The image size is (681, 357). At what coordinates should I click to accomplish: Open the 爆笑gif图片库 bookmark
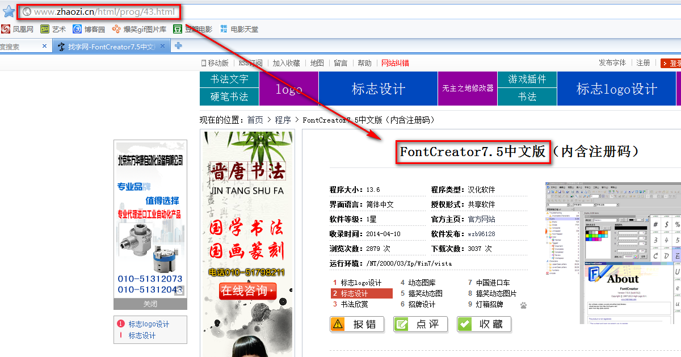click(x=139, y=29)
